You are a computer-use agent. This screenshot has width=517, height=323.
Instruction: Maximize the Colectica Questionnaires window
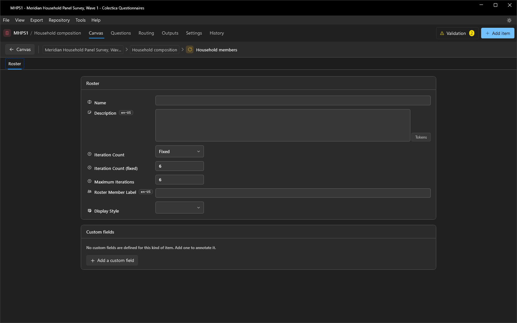(495, 5)
